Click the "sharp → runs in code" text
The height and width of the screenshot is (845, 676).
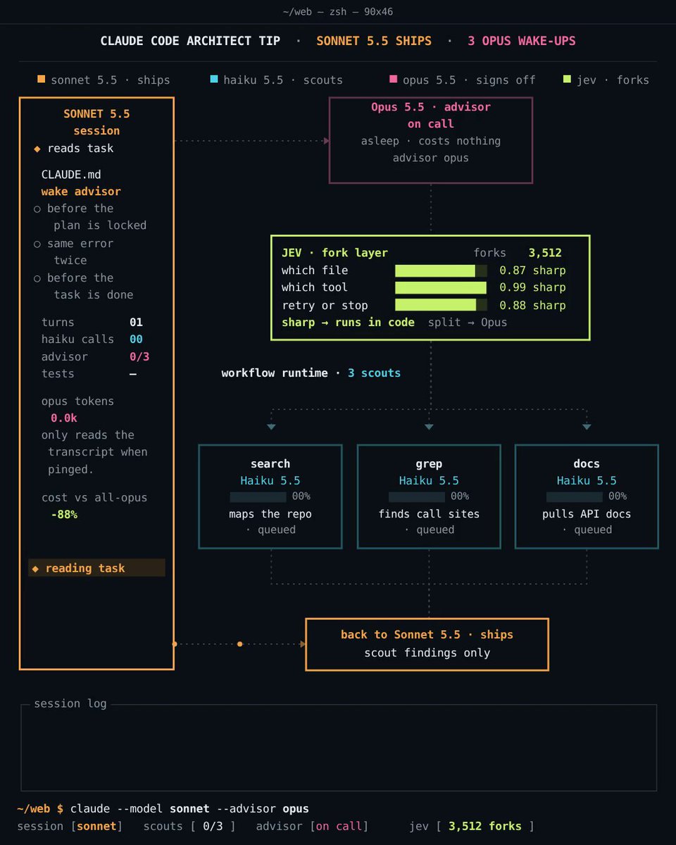coord(348,323)
